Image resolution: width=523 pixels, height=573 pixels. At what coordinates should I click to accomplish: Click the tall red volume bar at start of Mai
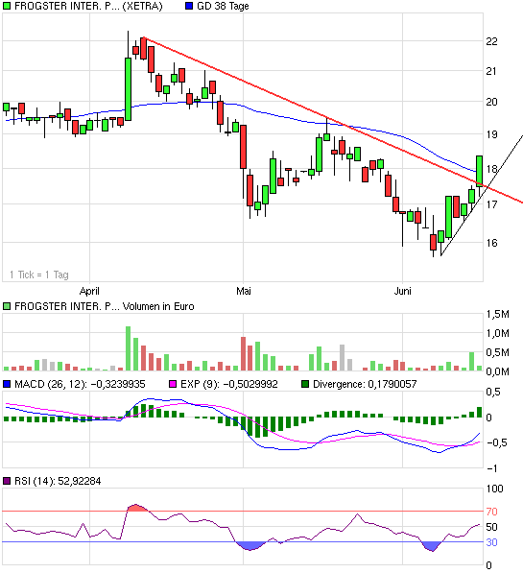point(243,354)
